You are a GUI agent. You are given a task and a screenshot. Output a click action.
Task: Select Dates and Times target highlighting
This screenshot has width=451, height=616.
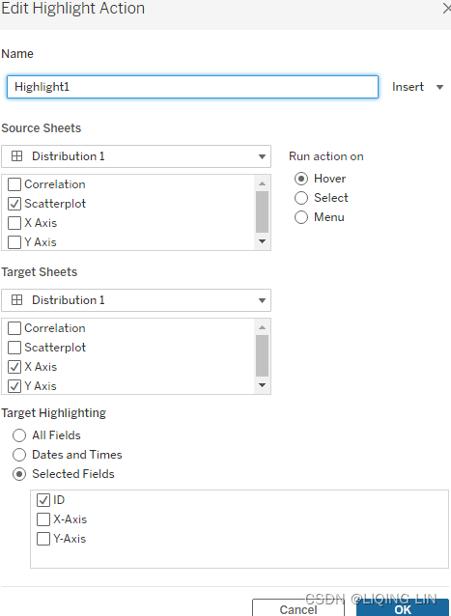tap(19, 455)
